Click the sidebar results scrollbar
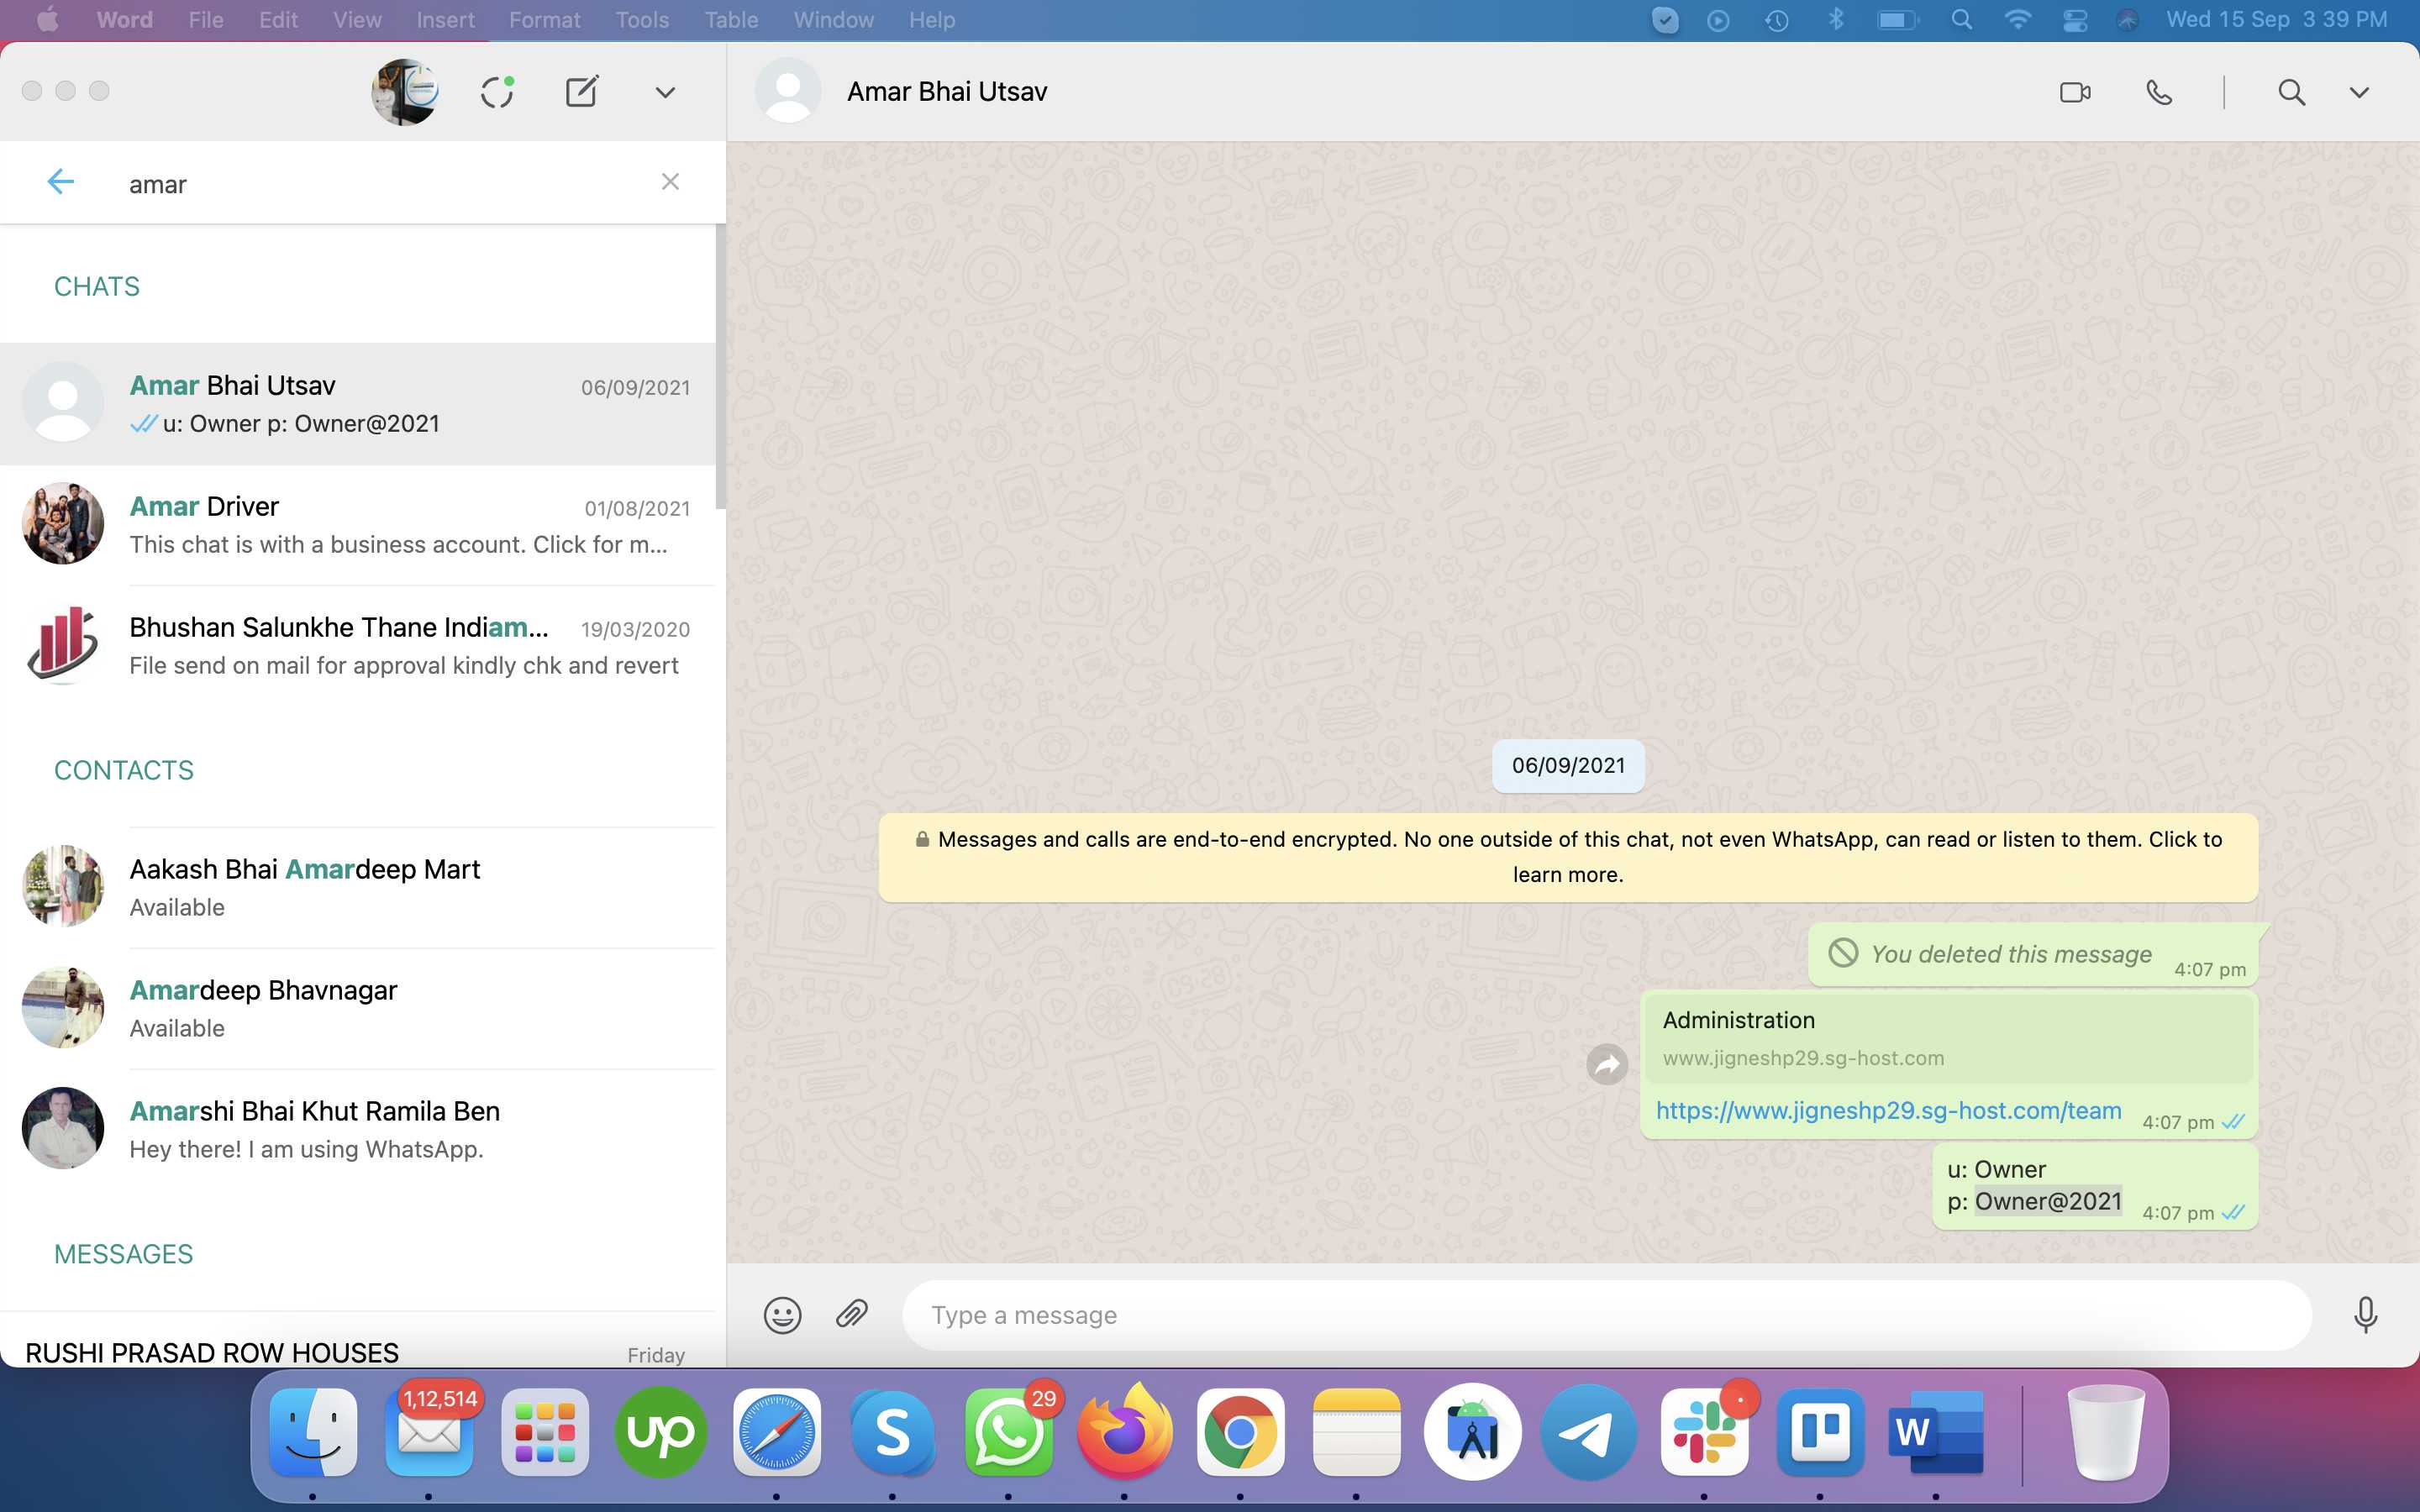 720,367
